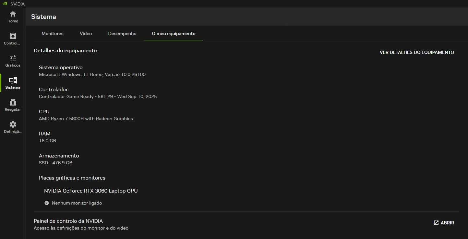This screenshot has height=239, width=468.
Task: Go to Home in the sidebar
Action: (13, 17)
